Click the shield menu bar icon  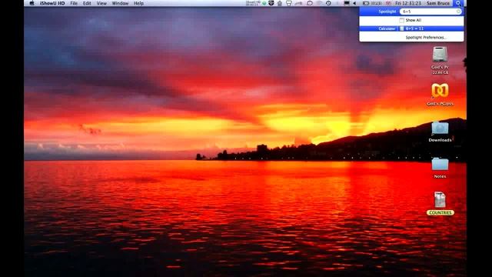pyautogui.click(x=271, y=3)
